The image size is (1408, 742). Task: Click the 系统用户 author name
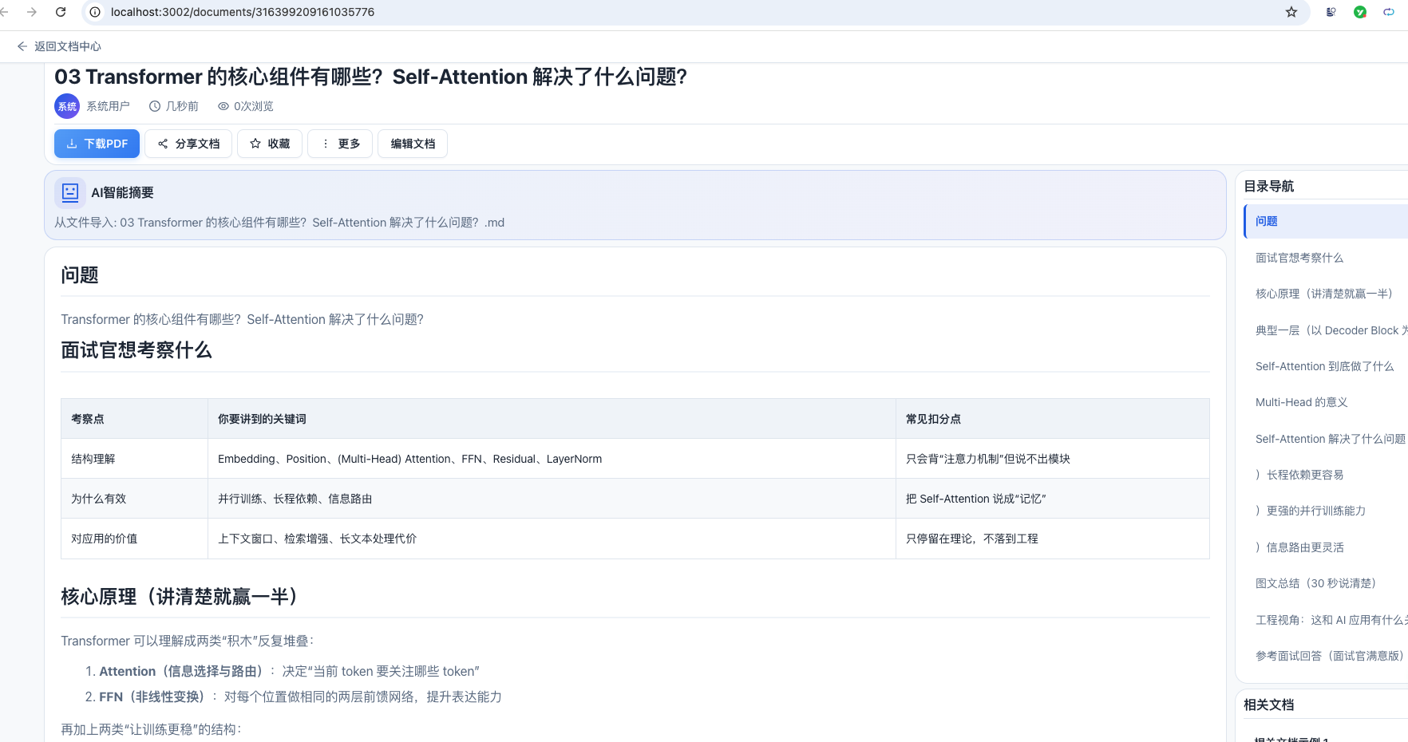[x=108, y=106]
